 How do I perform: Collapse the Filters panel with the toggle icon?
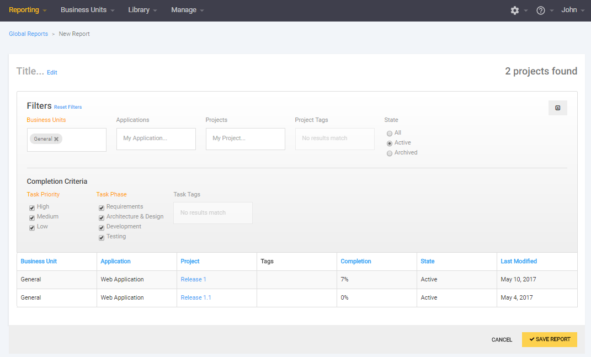(557, 108)
